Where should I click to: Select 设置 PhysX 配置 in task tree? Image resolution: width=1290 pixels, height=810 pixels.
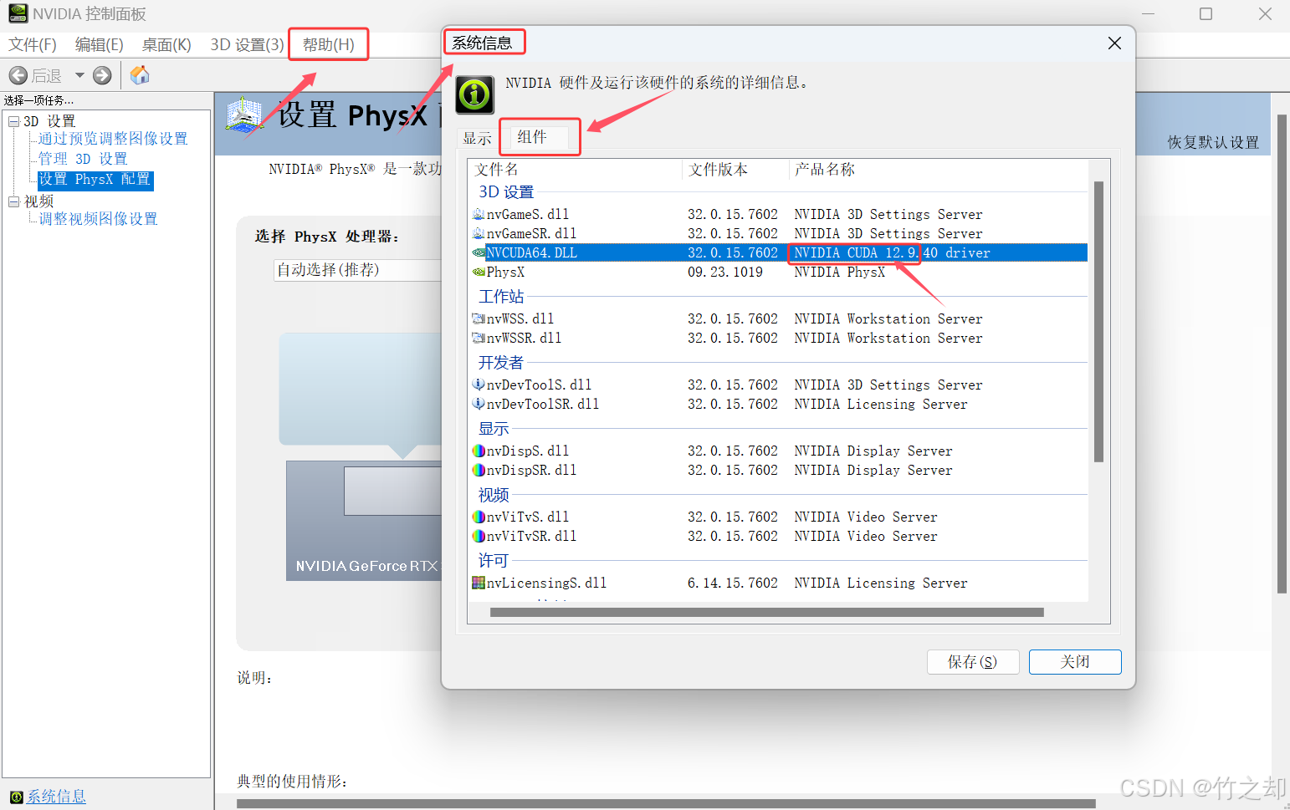tap(95, 180)
